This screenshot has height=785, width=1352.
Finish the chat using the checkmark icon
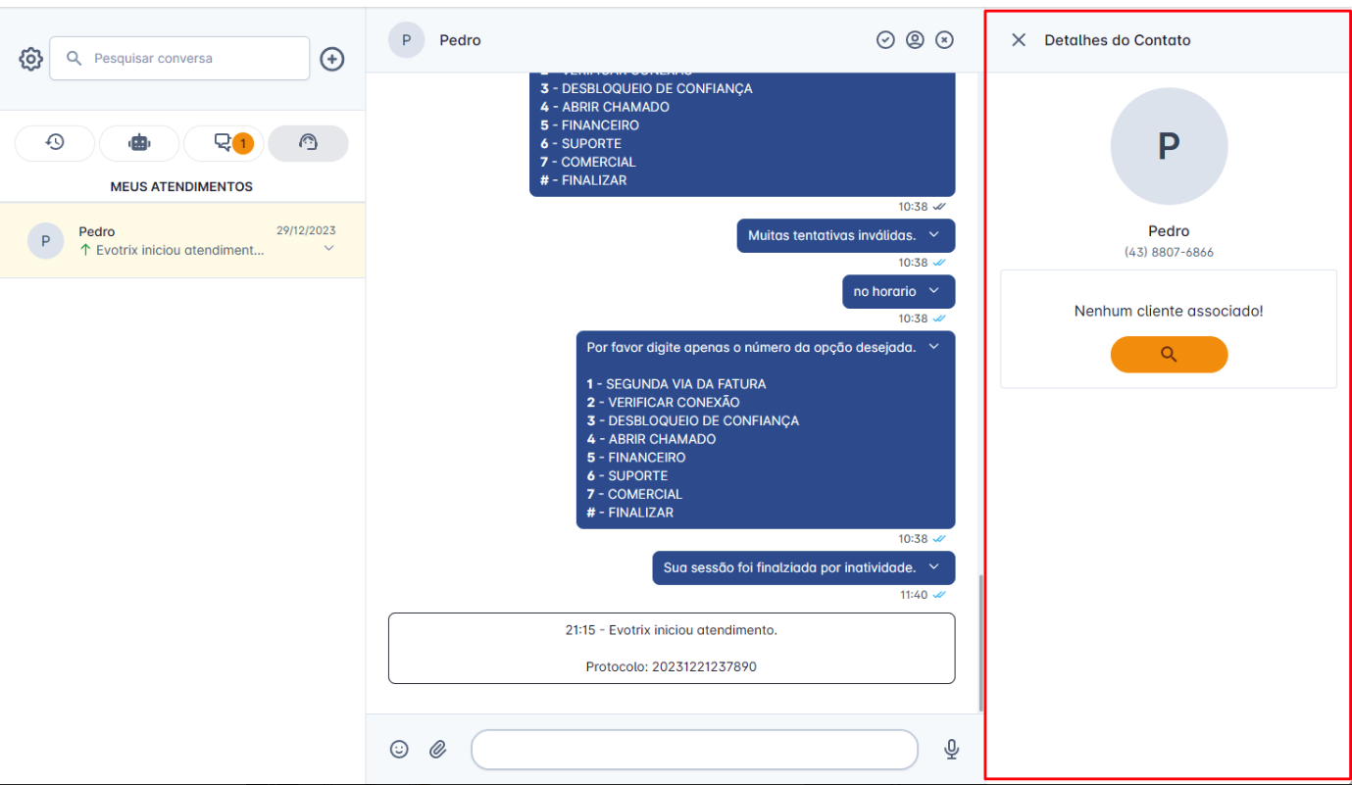click(x=885, y=39)
